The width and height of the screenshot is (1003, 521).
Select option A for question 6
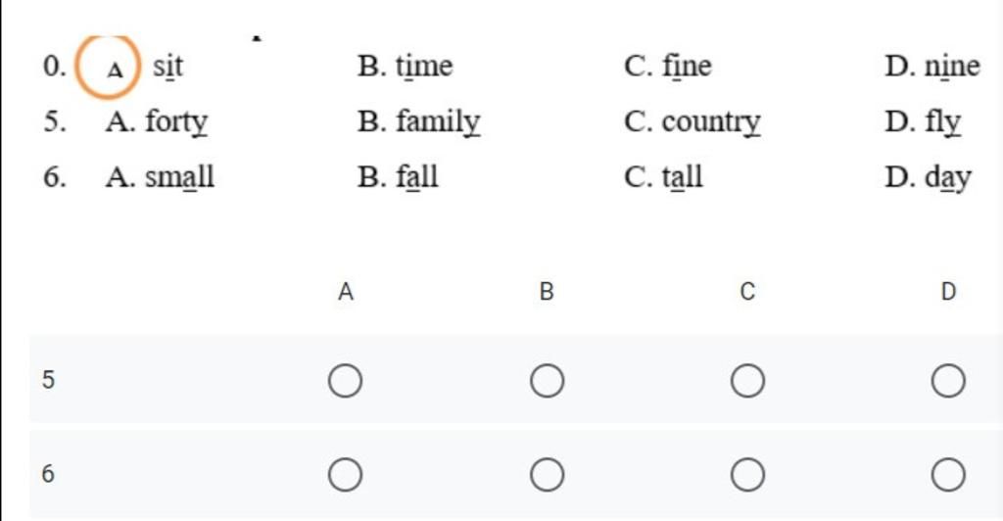tap(346, 475)
